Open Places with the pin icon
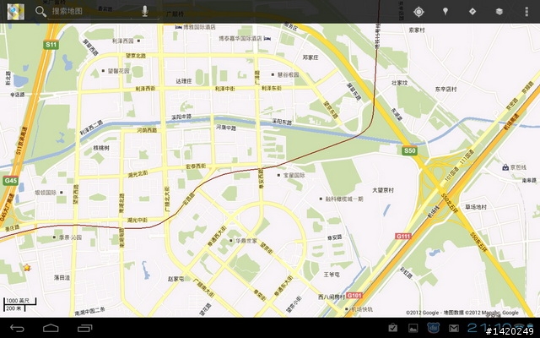This screenshot has width=540, height=338. (445, 11)
